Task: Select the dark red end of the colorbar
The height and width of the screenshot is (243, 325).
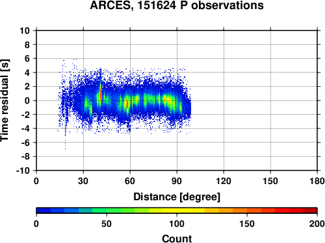Action: pos(310,211)
